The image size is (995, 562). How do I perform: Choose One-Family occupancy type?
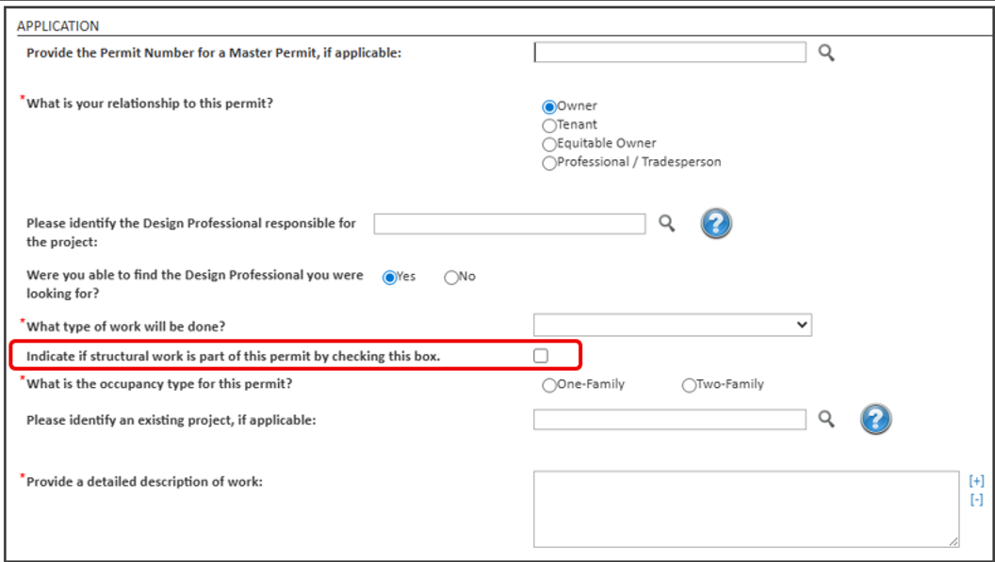(x=549, y=385)
